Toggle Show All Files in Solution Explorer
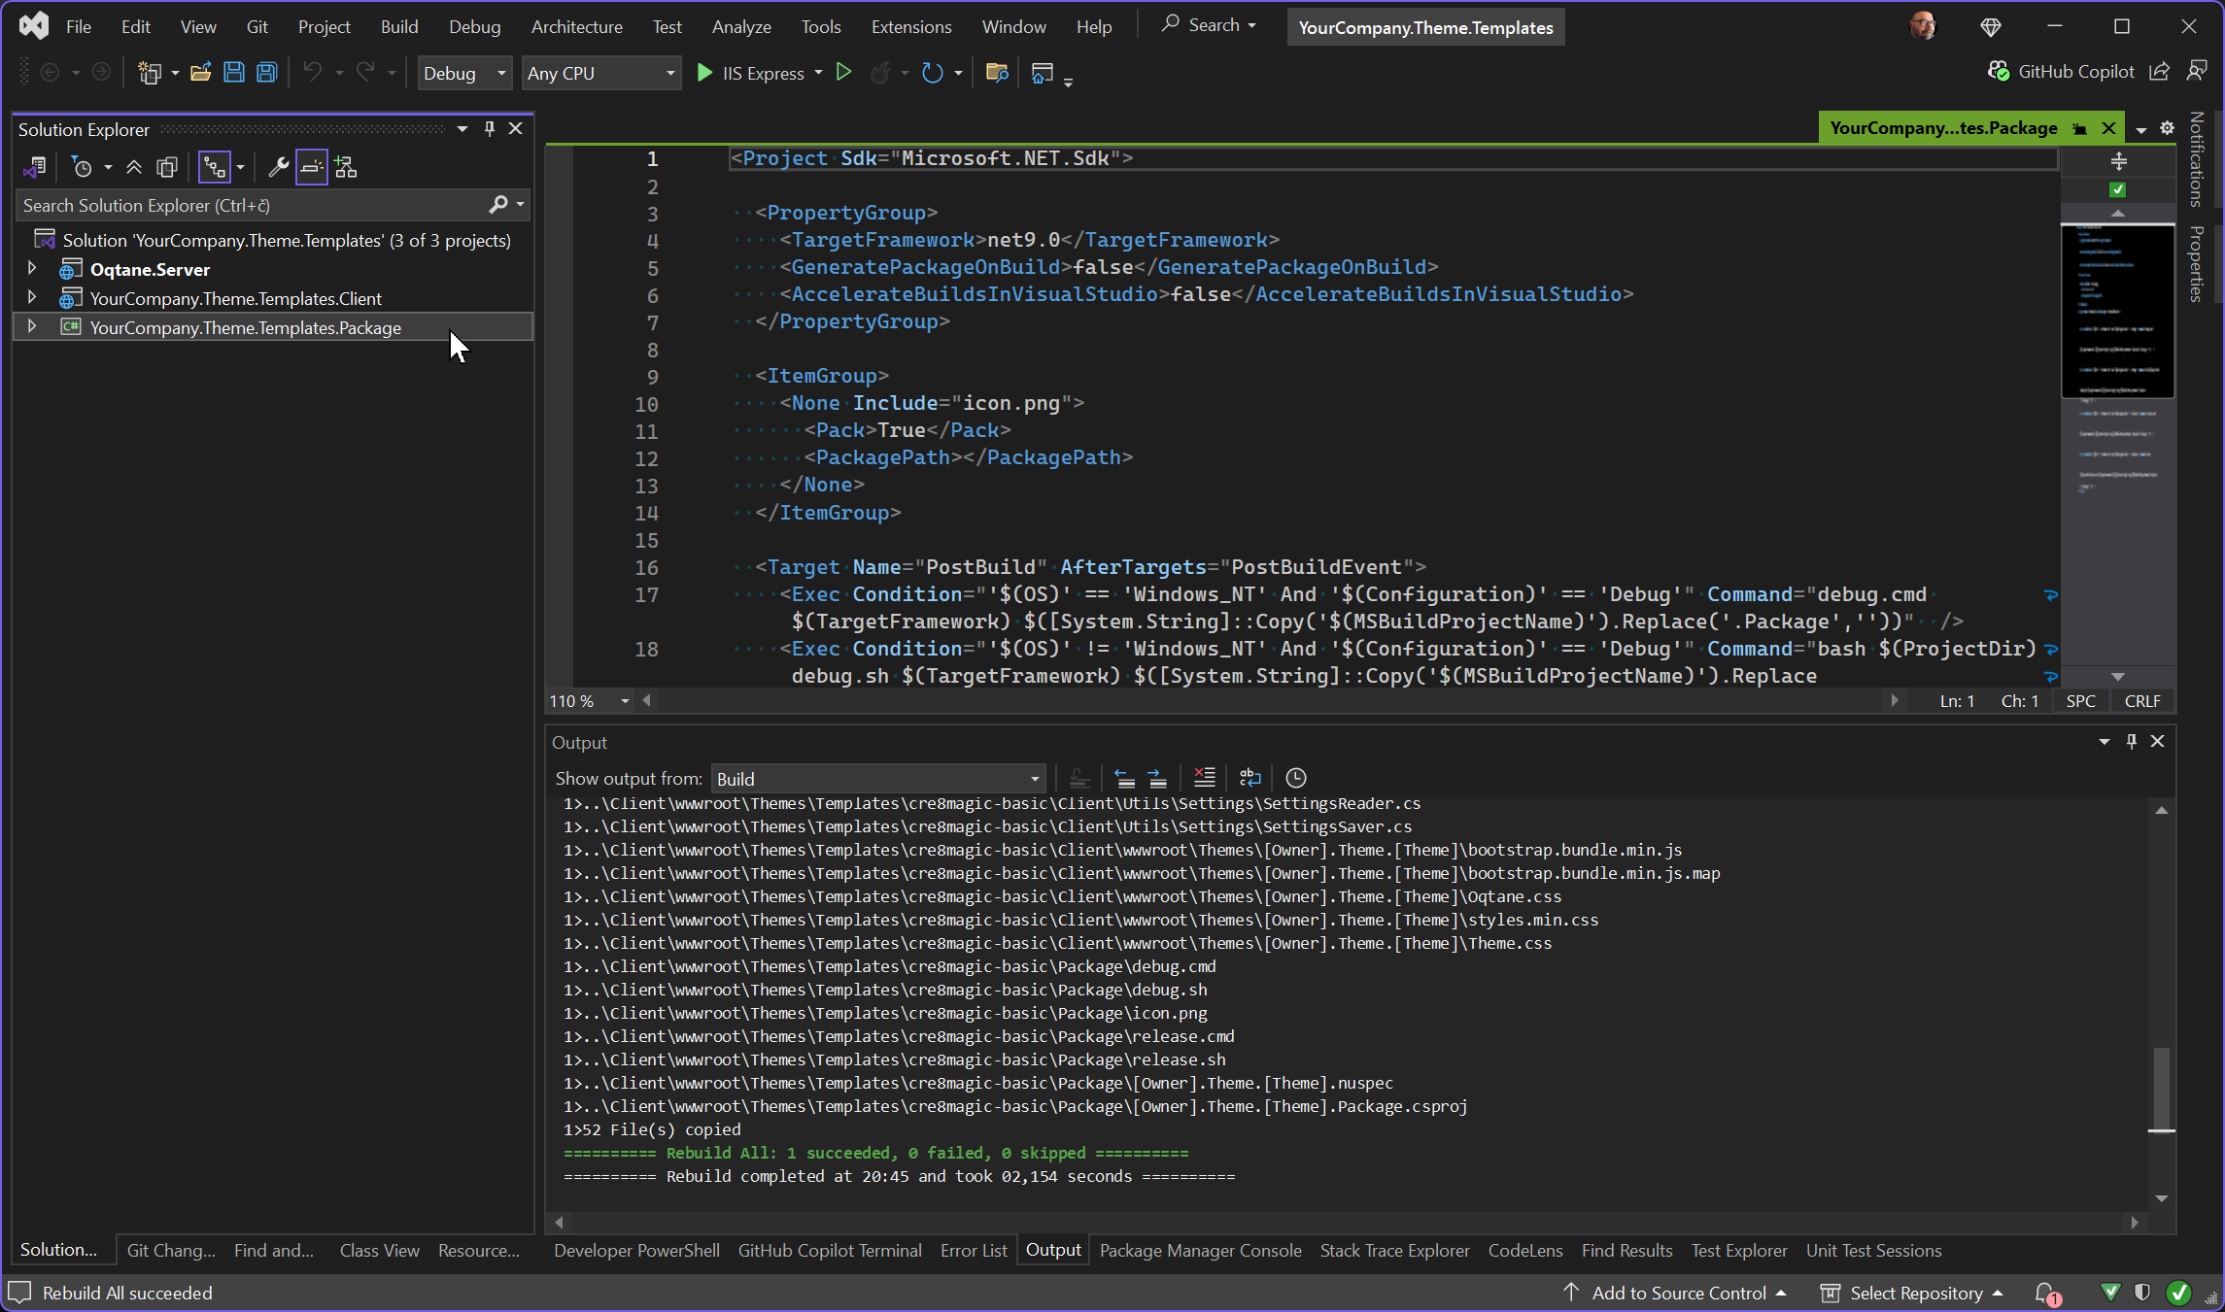 166,166
